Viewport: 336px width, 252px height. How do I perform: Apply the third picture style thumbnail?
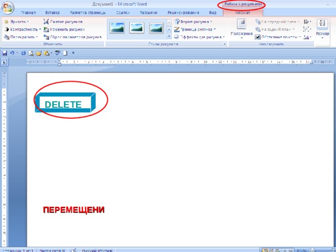click(156, 28)
